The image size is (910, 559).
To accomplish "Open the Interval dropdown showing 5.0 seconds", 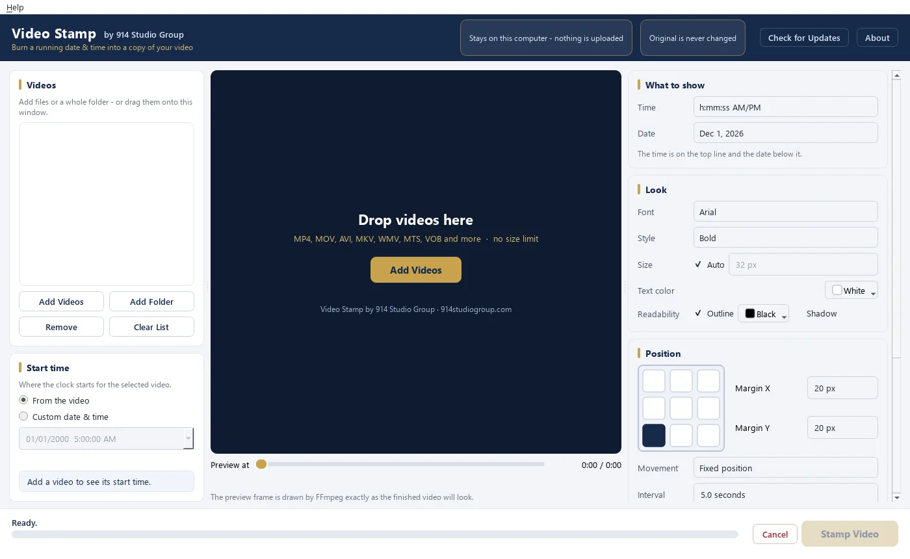I will (786, 494).
